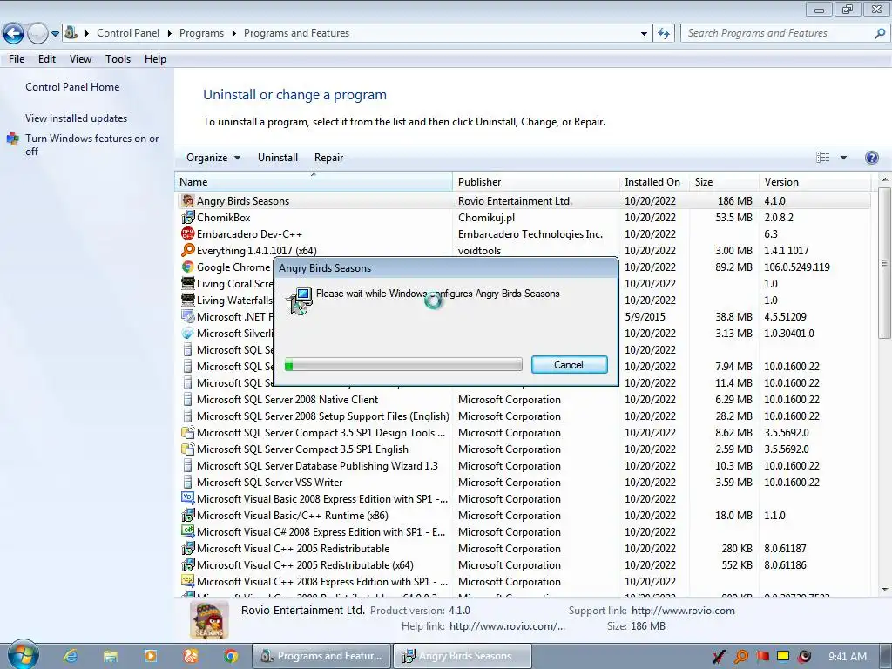The width and height of the screenshot is (892, 669).
Task: Click Cancel in Angry Birds Seasons dialog
Action: pyautogui.click(x=570, y=365)
